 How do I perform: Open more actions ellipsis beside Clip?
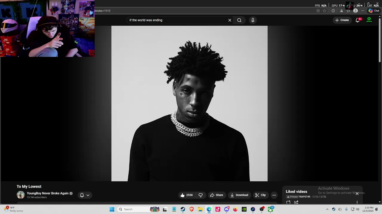(x=274, y=195)
